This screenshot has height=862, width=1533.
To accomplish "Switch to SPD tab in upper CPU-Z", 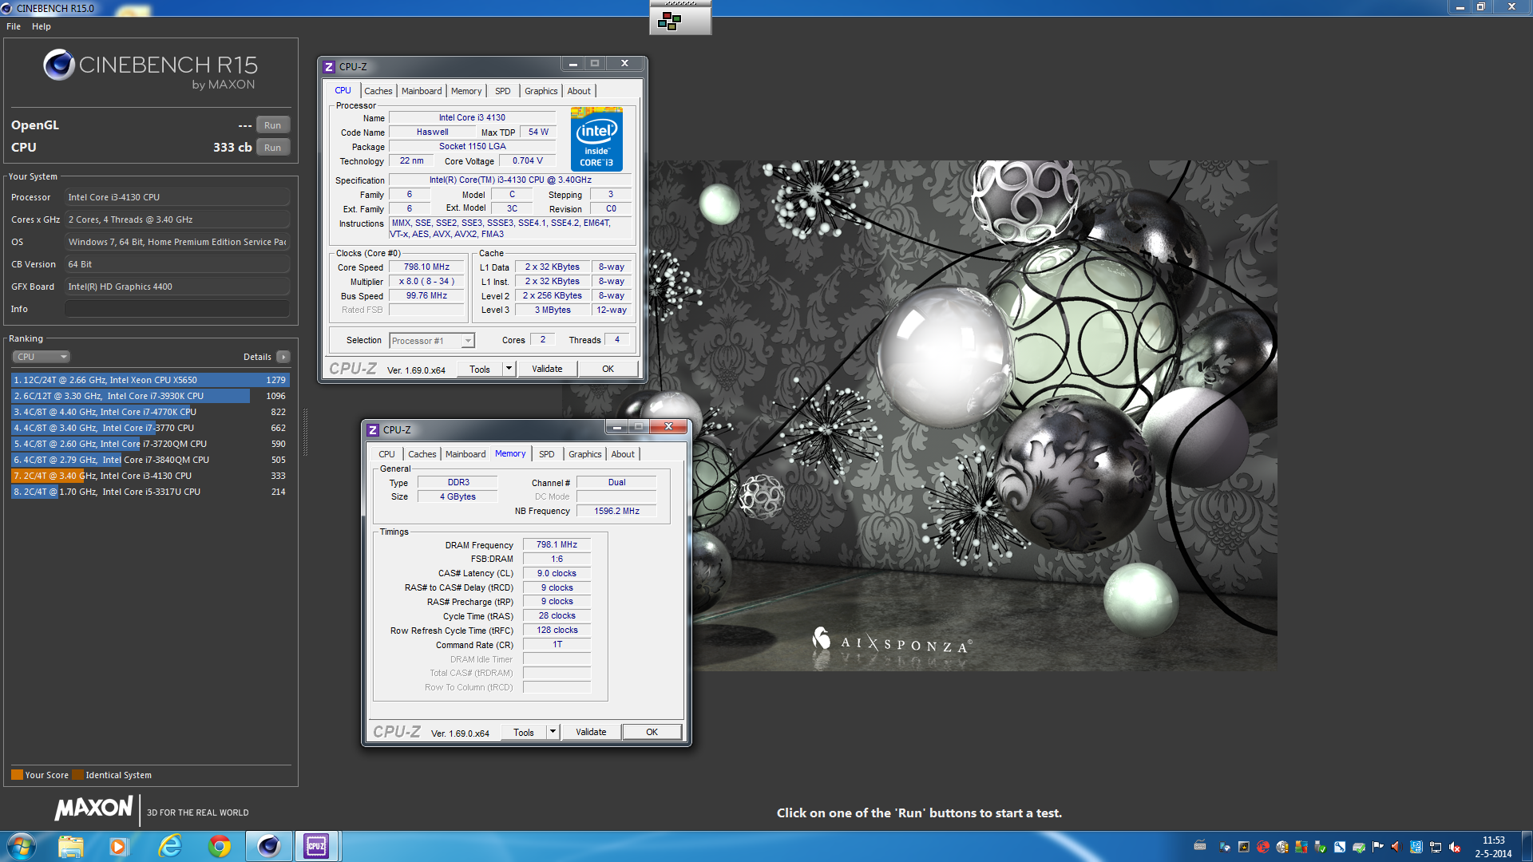I will [x=502, y=91].
